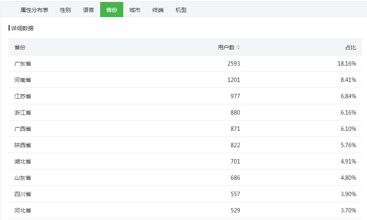
Task: Click the active 省份 tab
Action: pos(112,10)
